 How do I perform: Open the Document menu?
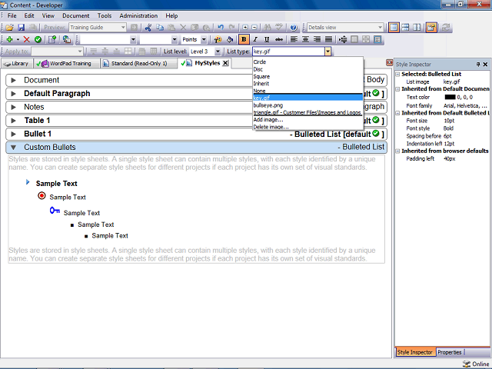pos(75,15)
